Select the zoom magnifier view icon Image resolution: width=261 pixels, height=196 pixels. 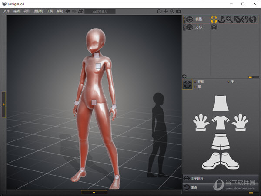click(172, 11)
